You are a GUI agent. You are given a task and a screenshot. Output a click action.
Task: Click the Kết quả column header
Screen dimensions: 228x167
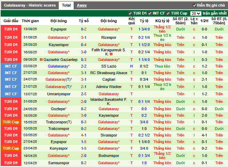click(x=131, y=21)
